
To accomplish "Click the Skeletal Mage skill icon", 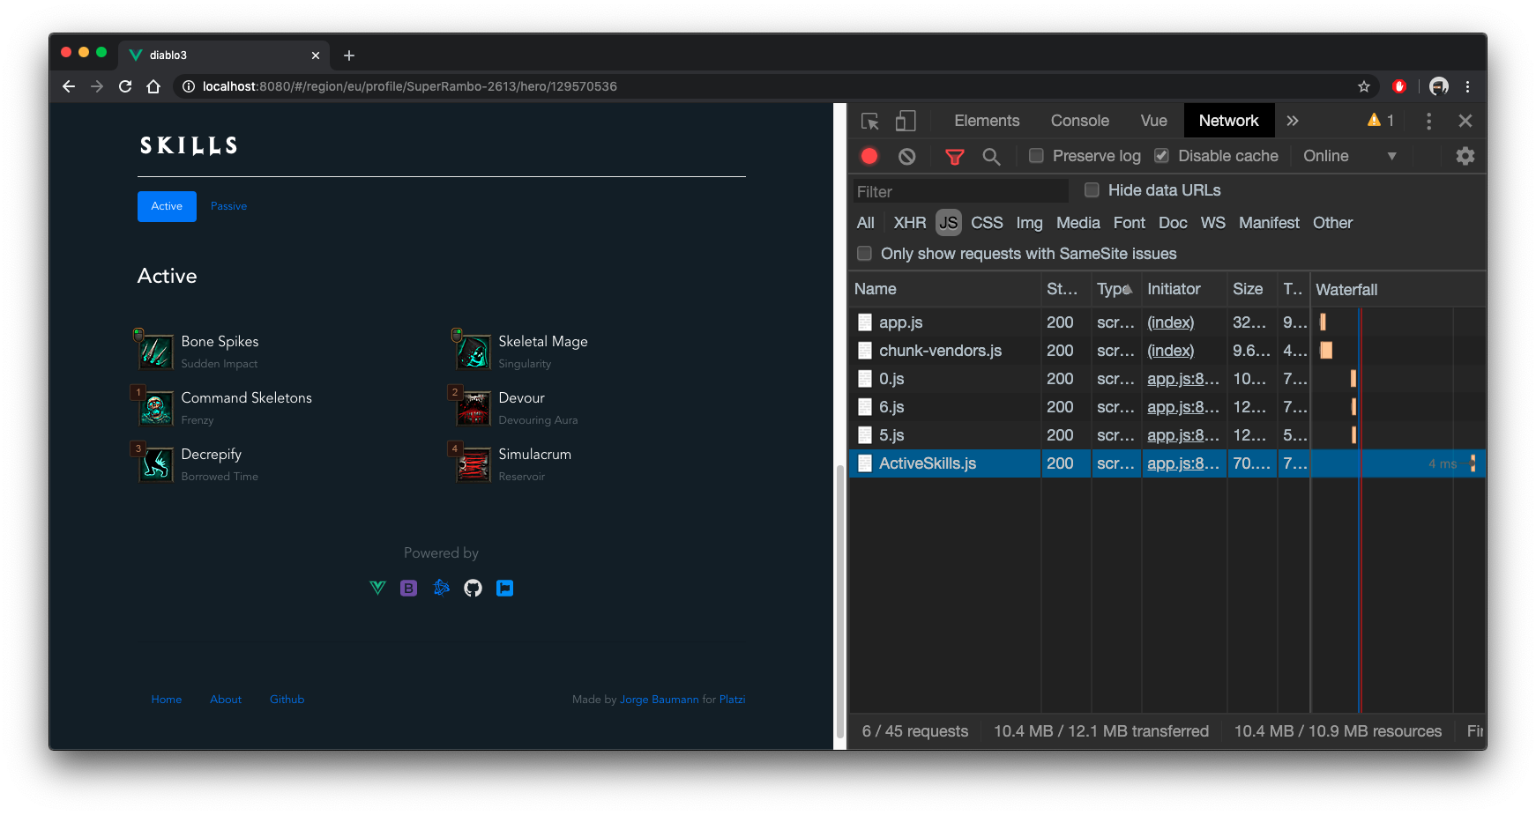I will pyautogui.click(x=473, y=352).
